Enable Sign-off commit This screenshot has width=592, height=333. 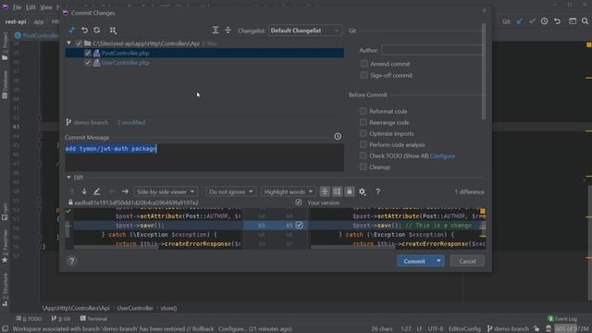(364, 76)
